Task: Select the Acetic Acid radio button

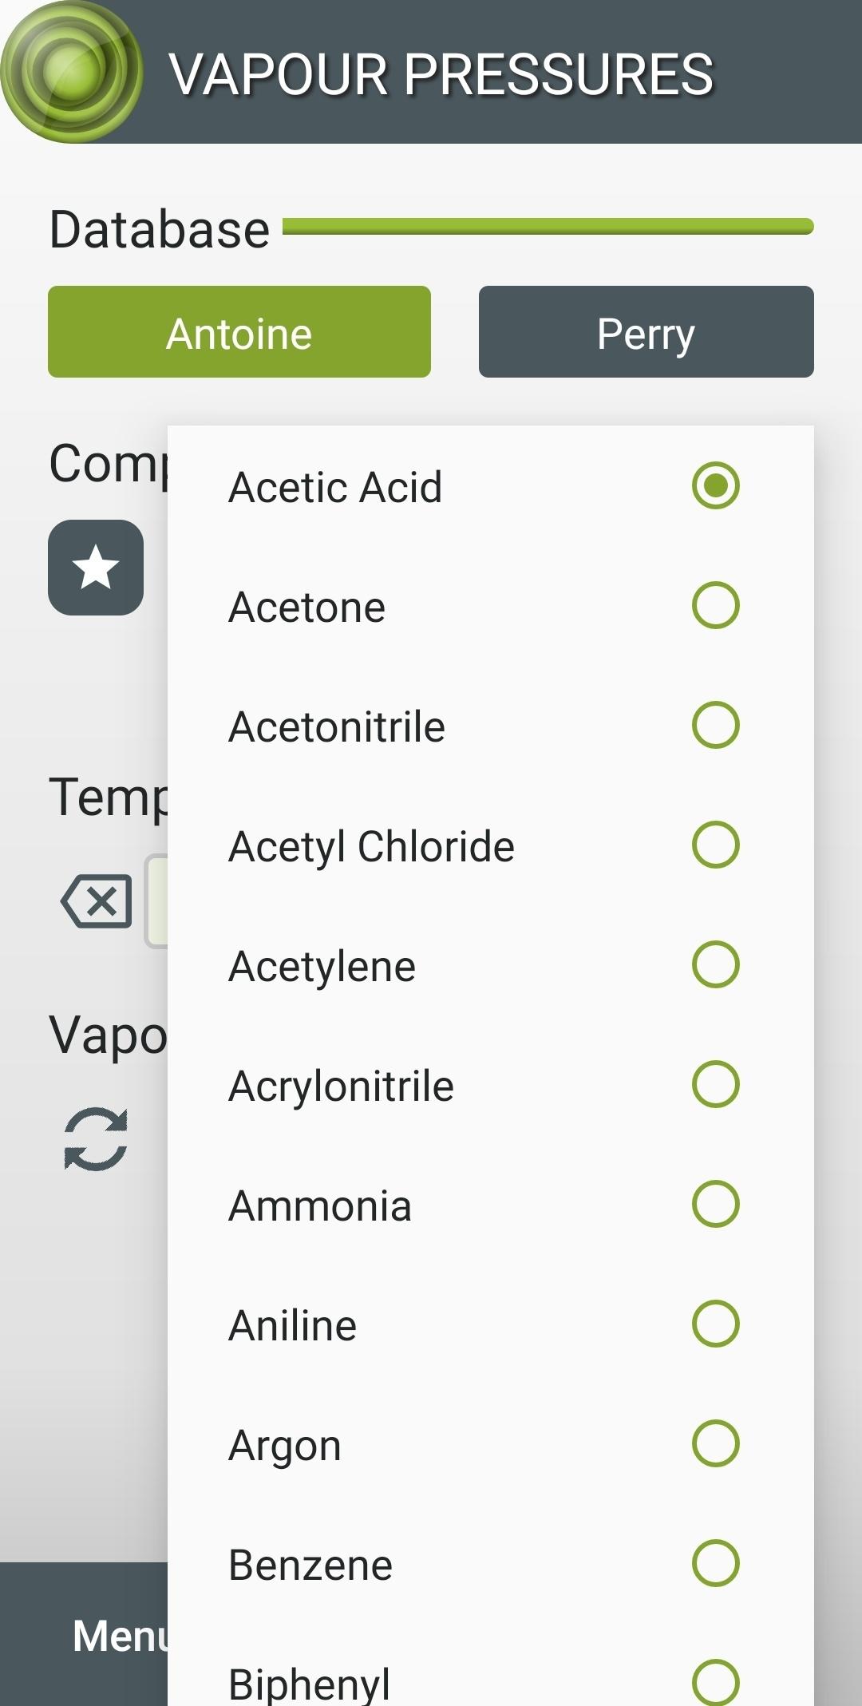Action: click(716, 485)
